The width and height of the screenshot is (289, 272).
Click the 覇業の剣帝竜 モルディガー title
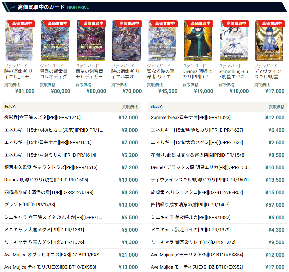click(x=91, y=74)
